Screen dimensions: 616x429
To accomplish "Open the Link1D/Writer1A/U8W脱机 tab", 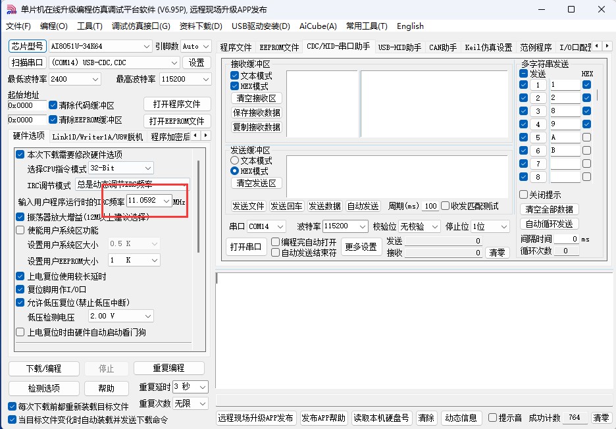I will pos(97,137).
